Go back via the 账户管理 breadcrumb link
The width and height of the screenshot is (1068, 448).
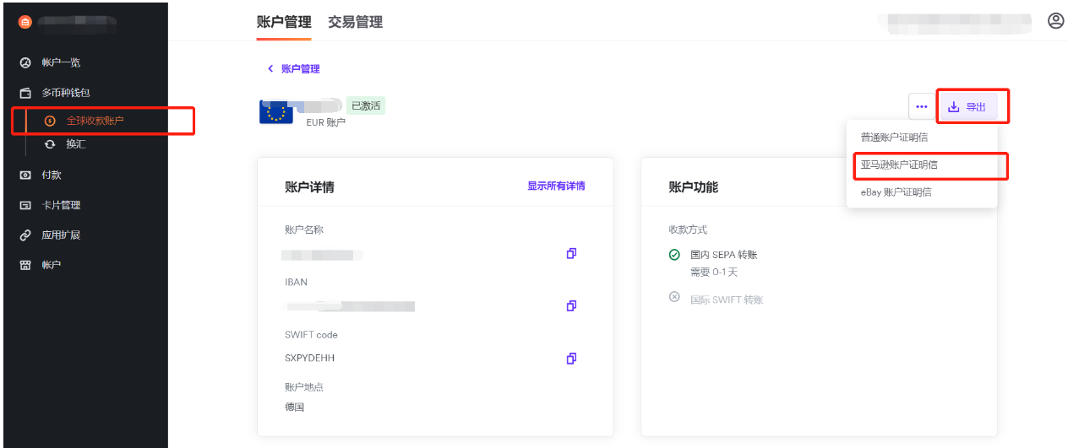point(300,69)
